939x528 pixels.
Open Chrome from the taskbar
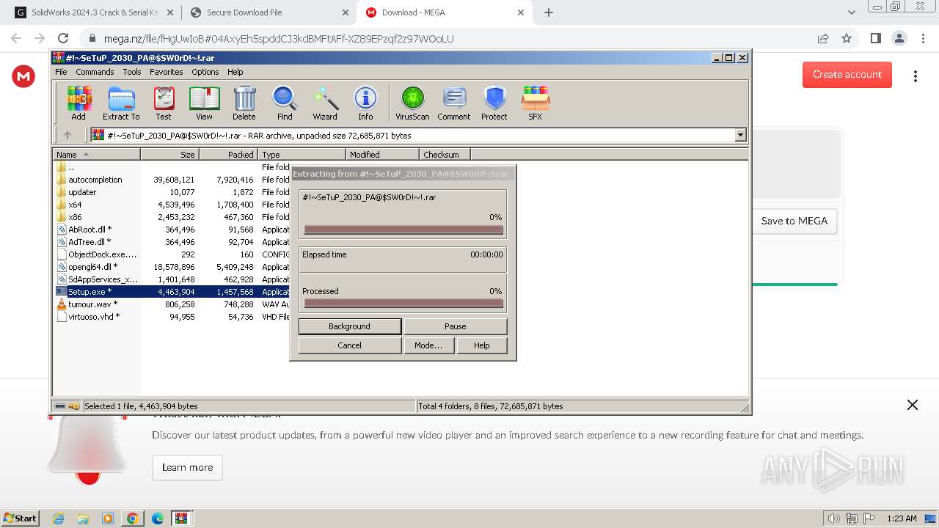click(132, 518)
